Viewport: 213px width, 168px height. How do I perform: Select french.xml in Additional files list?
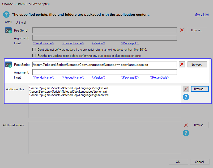pyautogui.click(x=68, y=92)
